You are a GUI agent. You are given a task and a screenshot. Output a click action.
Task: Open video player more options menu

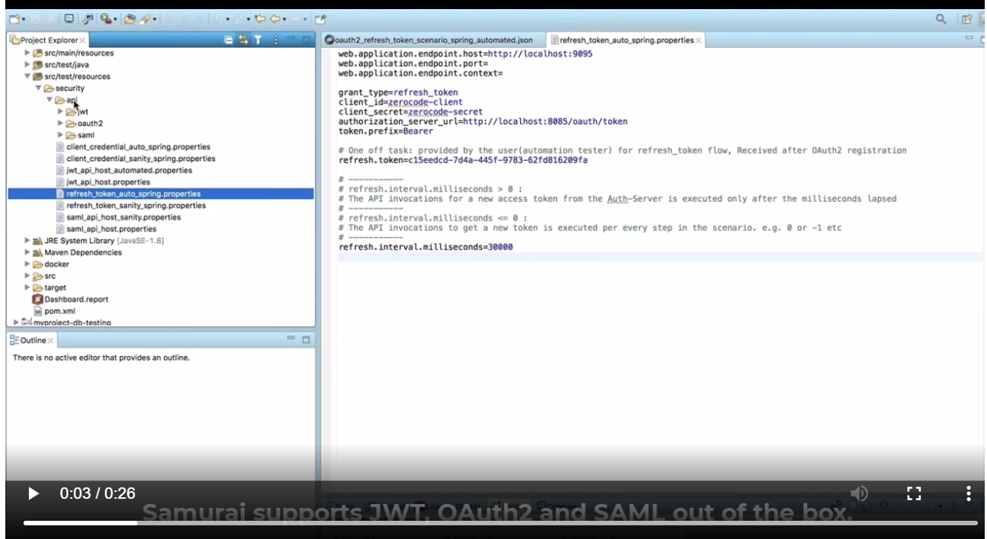(968, 493)
